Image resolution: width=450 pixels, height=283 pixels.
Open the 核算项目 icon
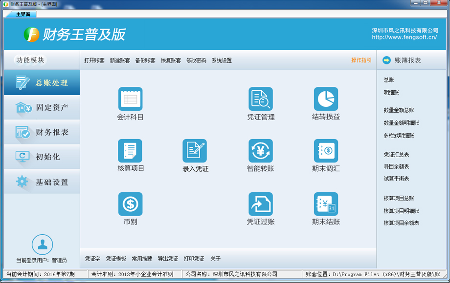[130, 151]
